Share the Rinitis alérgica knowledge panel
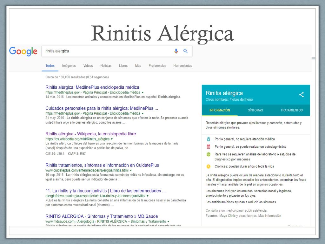Viewport: 325px width, 244px height. [302, 95]
